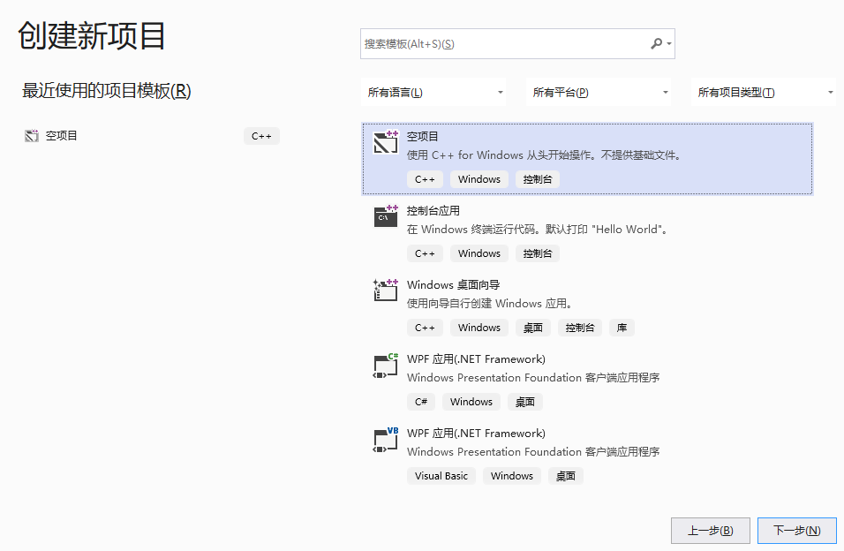Open the 所有项目类型 project type dropdown

click(764, 92)
